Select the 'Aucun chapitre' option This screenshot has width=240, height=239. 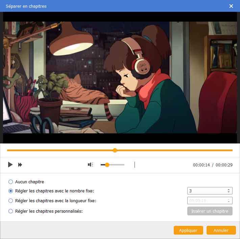click(11, 182)
